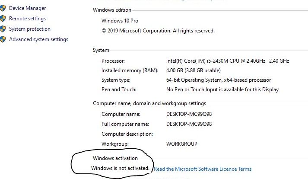Click the shield icon beside Remote settings

(3, 19)
